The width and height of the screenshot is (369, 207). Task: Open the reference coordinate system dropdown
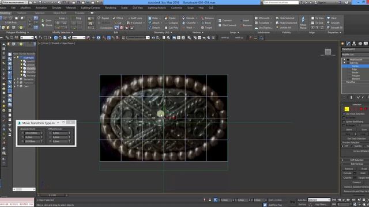(78, 37)
